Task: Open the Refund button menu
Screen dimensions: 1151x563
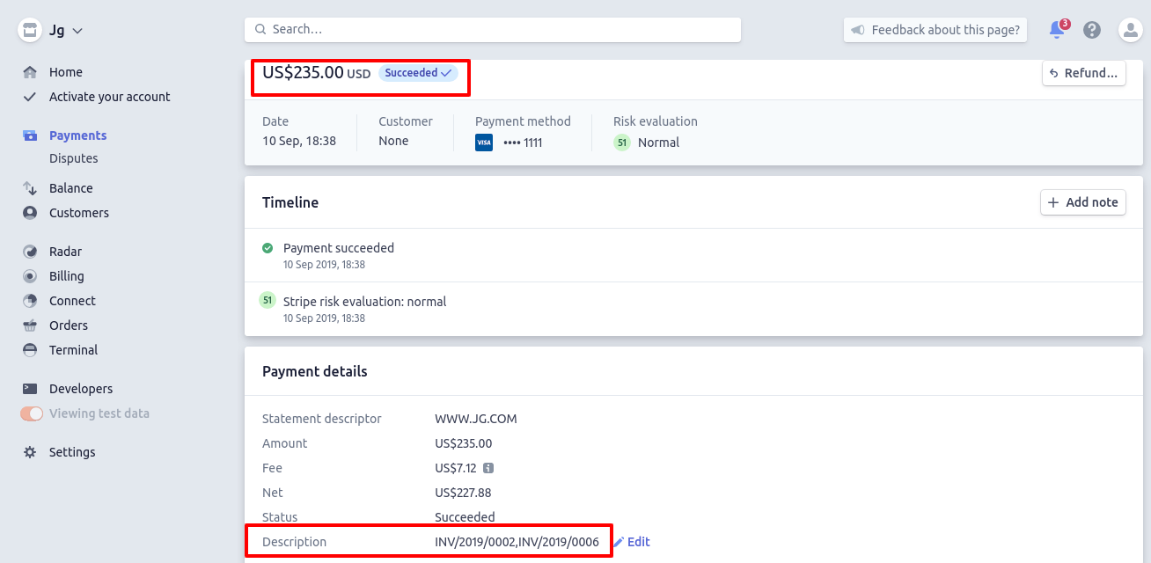Action: click(1084, 73)
